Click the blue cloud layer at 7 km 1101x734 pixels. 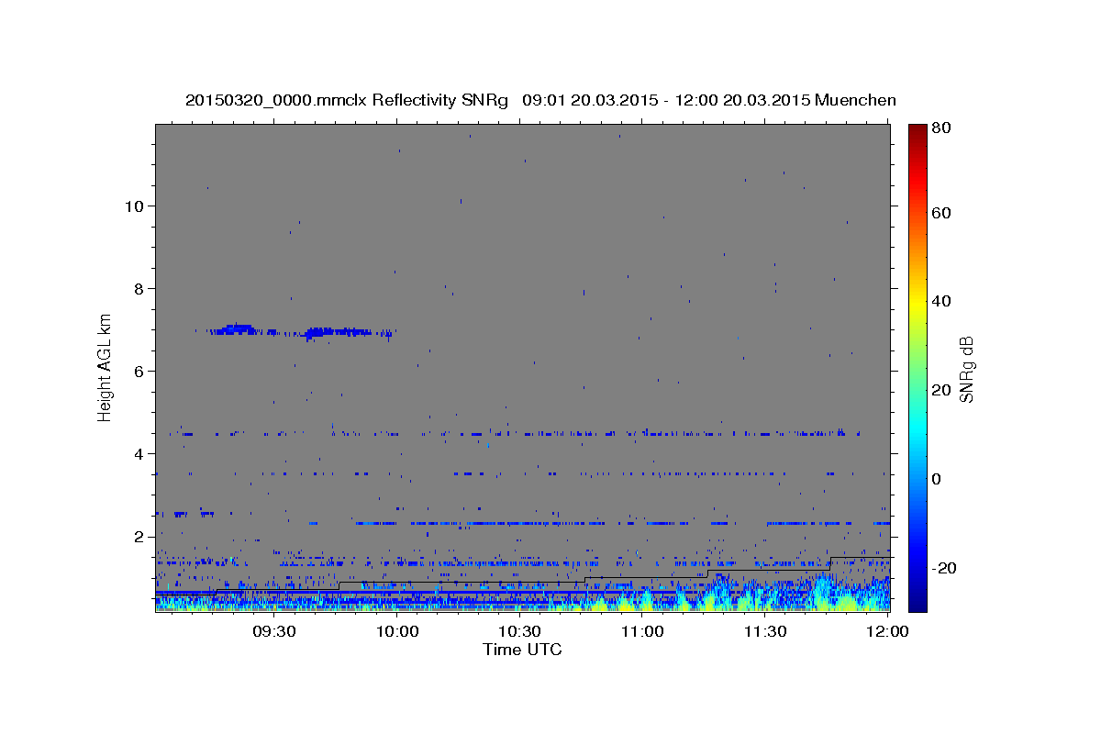pos(298,331)
